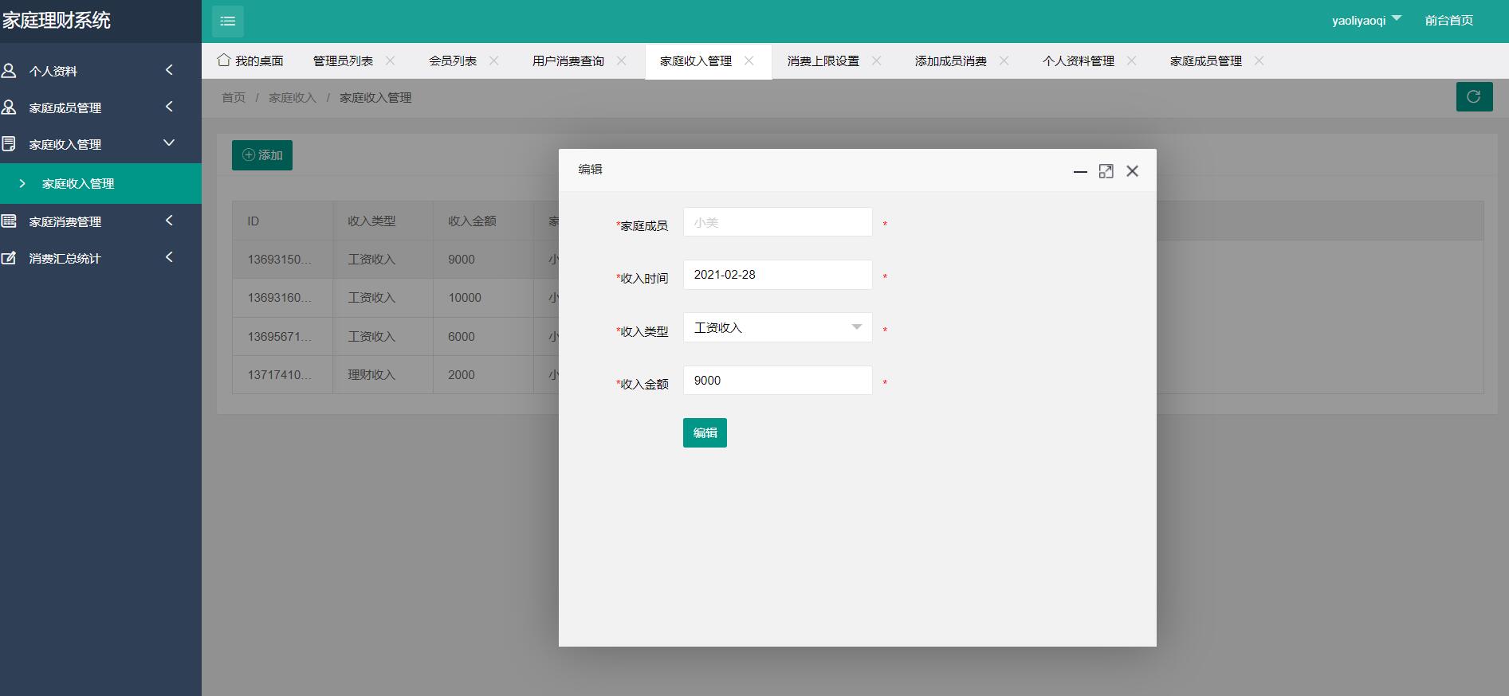Click the 10000 amount cell
This screenshot has height=696, width=1509.
[484, 298]
